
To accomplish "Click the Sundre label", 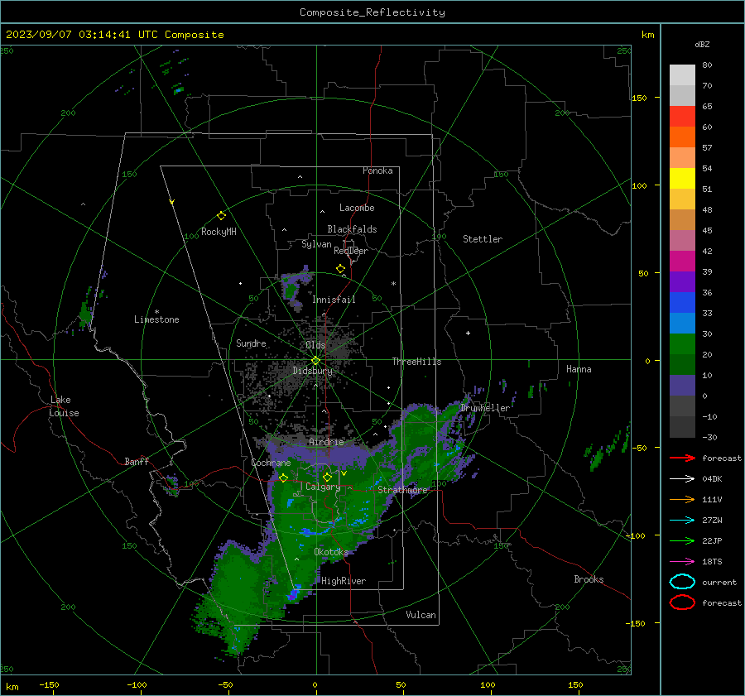I will 251,343.
